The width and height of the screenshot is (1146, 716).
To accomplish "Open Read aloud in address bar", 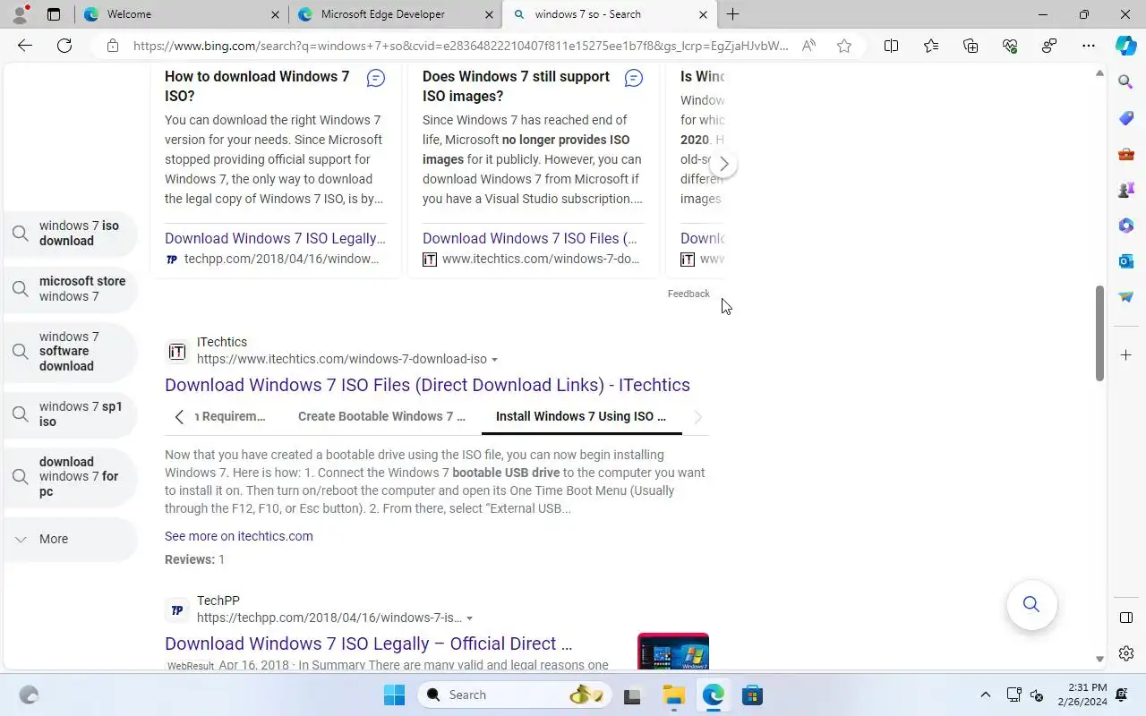I will pos(808,46).
